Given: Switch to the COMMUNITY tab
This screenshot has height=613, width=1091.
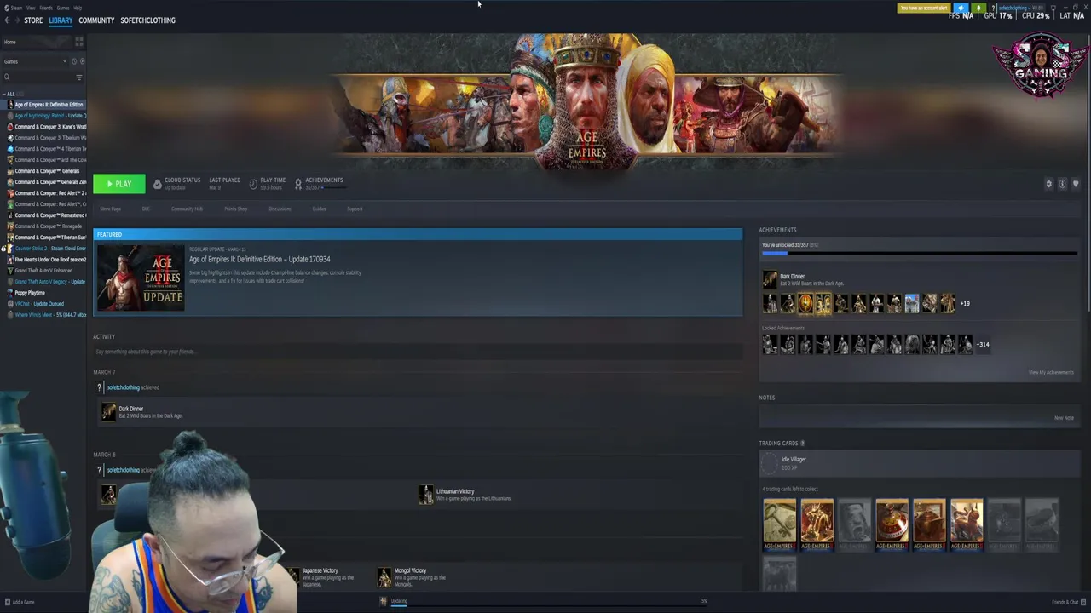Looking at the screenshot, I should coord(96,20).
